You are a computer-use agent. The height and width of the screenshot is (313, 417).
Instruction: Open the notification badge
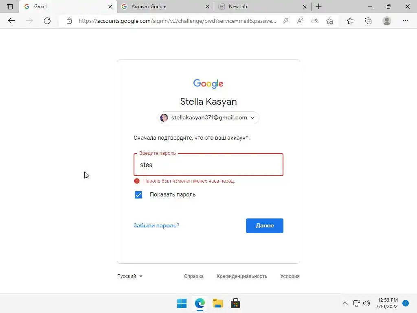point(405,303)
